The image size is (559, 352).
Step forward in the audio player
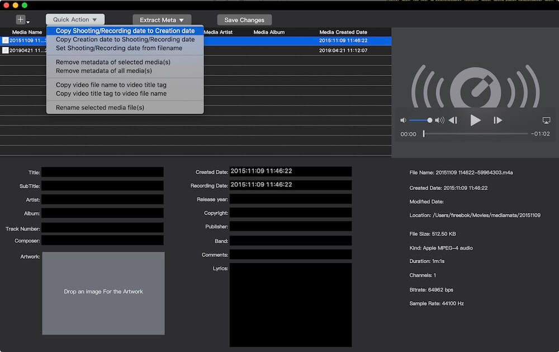[498, 121]
